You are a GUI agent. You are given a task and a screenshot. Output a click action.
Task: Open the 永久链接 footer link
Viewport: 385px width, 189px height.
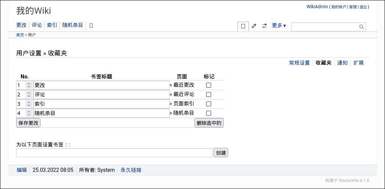(x=131, y=170)
